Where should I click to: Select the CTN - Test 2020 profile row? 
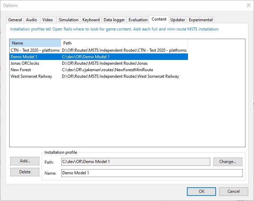[x=35, y=50]
